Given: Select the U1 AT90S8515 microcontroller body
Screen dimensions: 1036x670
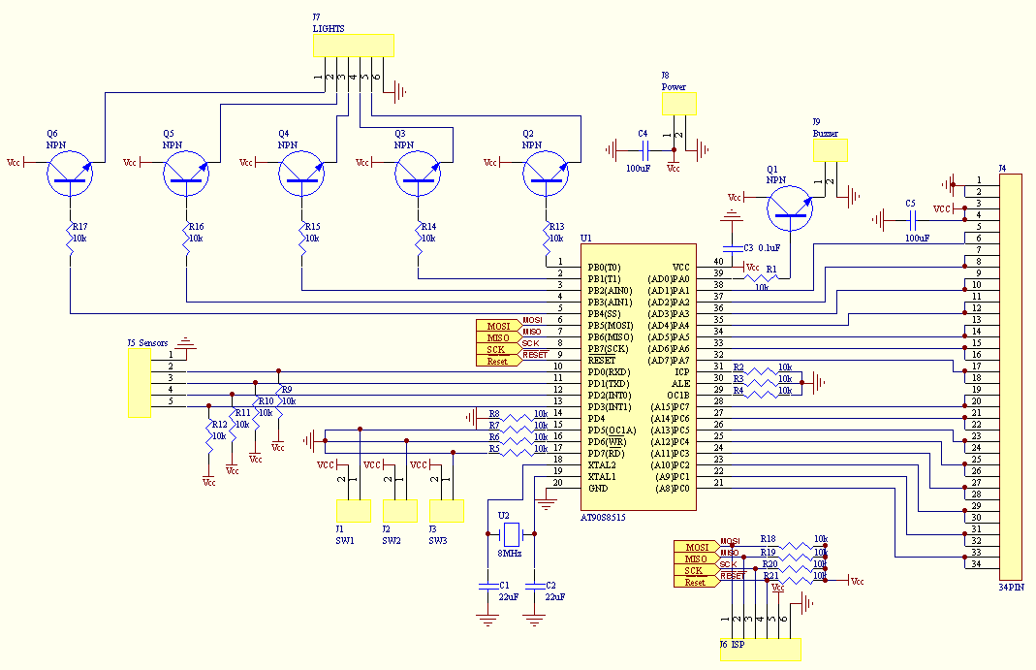Looking at the screenshot, I should click(639, 376).
